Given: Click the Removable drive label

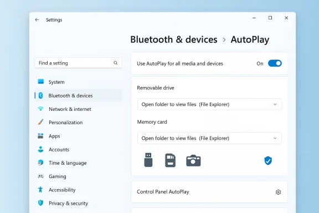Looking at the screenshot, I should pos(156,88).
